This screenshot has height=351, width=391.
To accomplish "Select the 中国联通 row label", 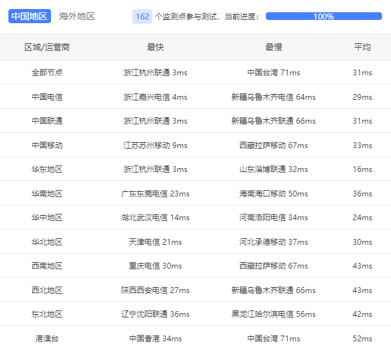I will point(47,120).
